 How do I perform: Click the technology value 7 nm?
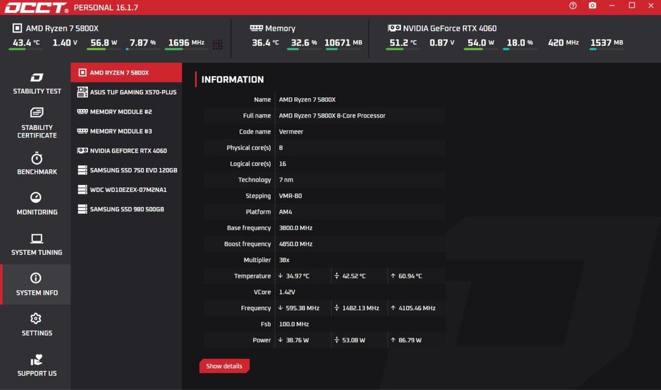286,180
